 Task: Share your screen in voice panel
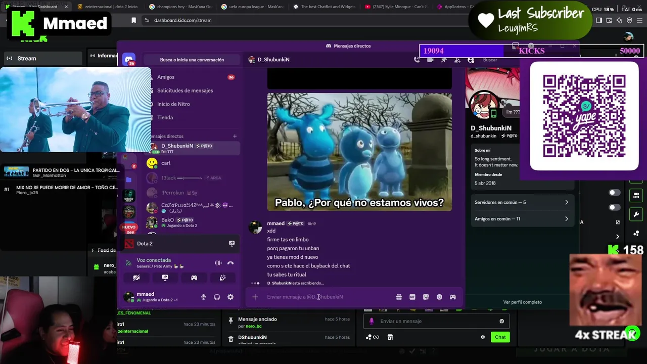click(x=165, y=278)
